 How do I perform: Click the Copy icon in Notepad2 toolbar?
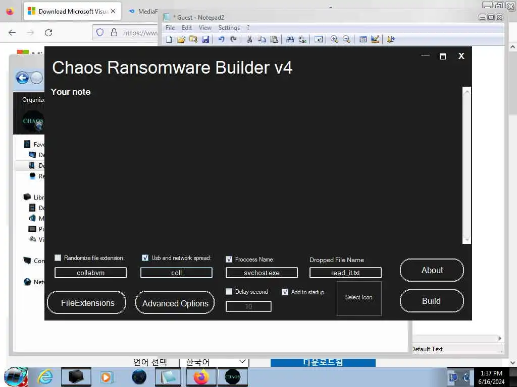click(262, 39)
